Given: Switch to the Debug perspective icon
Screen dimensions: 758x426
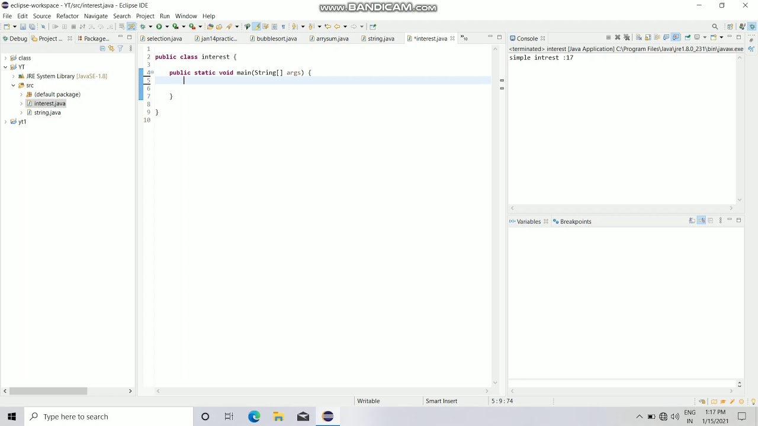Looking at the screenshot, I should click(x=752, y=27).
